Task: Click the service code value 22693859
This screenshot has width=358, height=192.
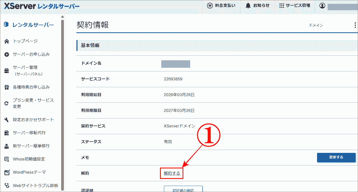Action: [x=173, y=79]
